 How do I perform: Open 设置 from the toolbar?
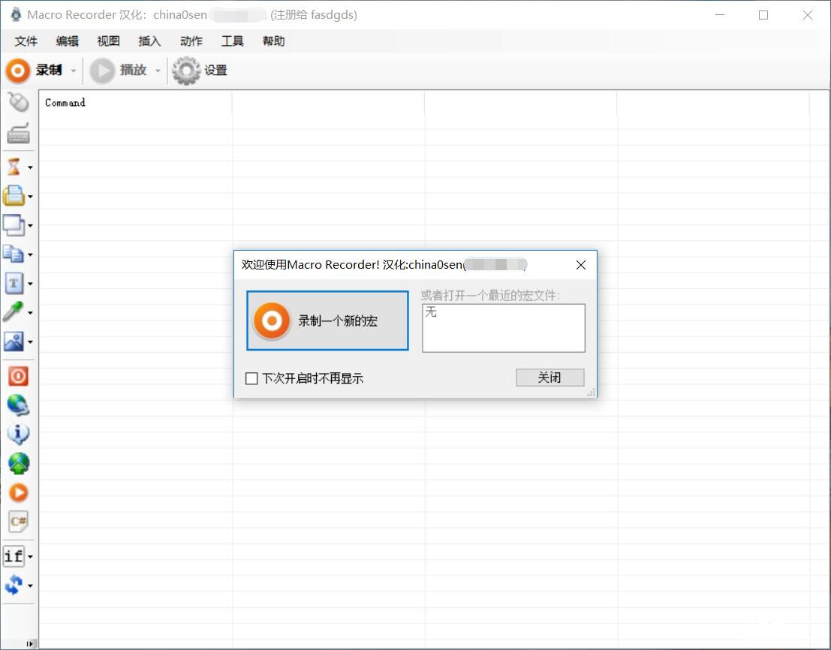200,71
